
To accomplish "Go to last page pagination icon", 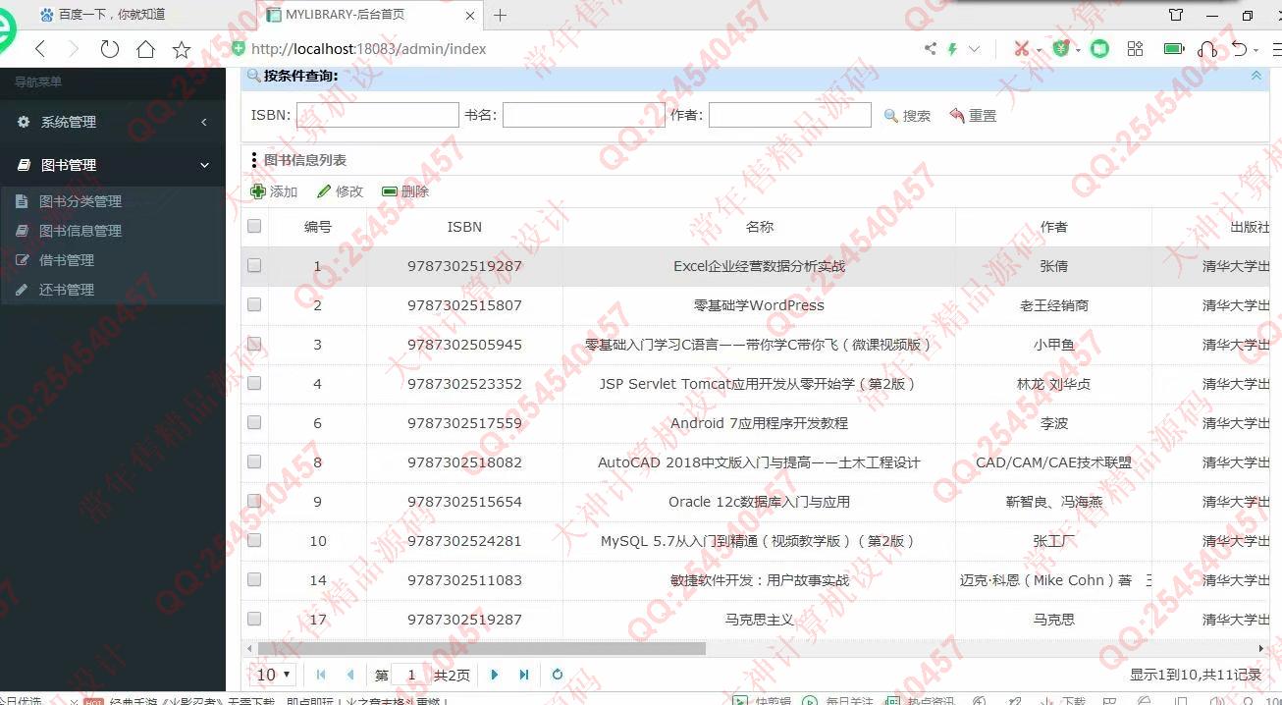I will pos(524,675).
